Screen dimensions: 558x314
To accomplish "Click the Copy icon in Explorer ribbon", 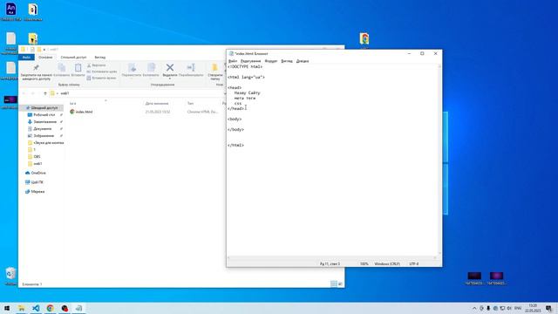I will click(62, 68).
